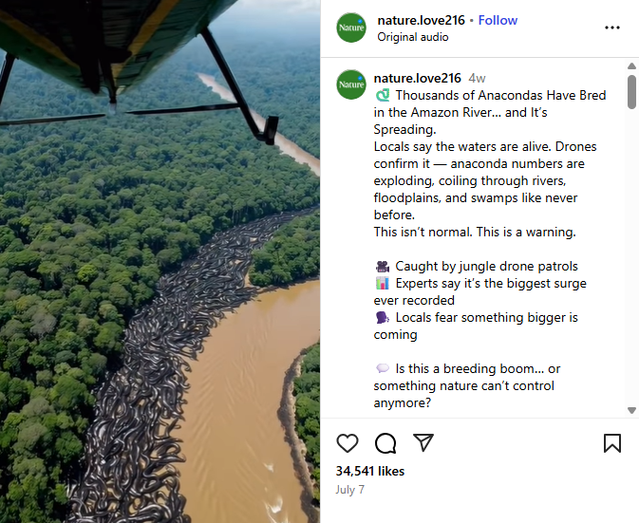
Task: Open comments via the speech bubble icon
Action: (x=385, y=443)
